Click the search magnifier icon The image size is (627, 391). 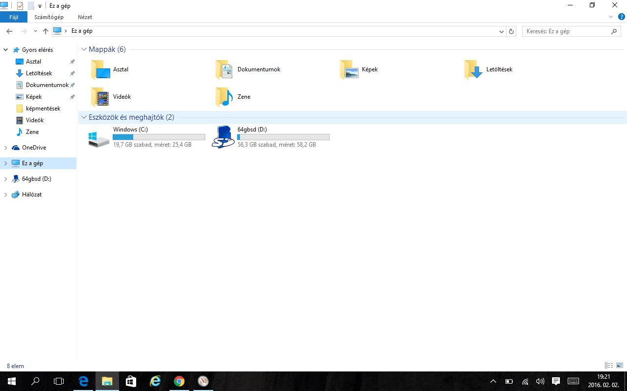click(614, 31)
